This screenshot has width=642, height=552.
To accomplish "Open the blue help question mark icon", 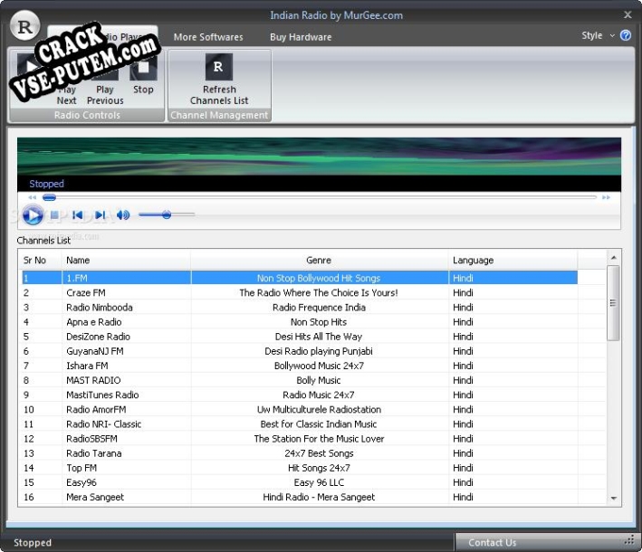I will pos(625,36).
